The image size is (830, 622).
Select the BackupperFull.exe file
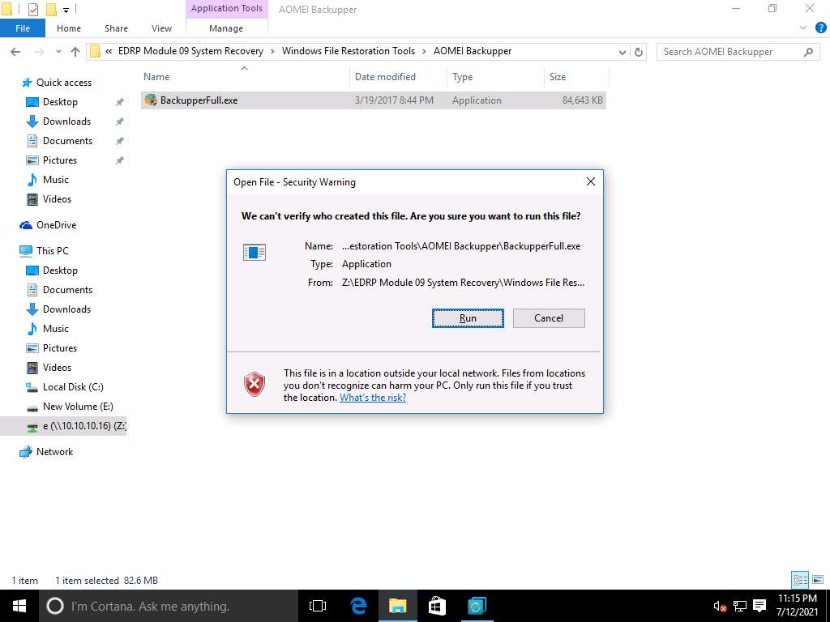[373, 100]
